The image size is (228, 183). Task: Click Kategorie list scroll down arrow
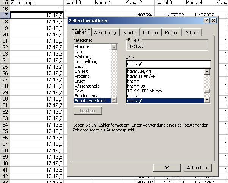coord(114,100)
